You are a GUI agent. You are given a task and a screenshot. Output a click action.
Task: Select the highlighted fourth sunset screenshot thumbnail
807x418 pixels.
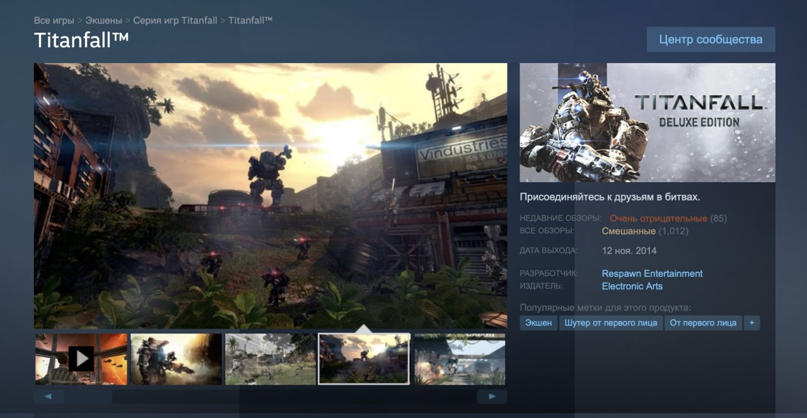(364, 359)
